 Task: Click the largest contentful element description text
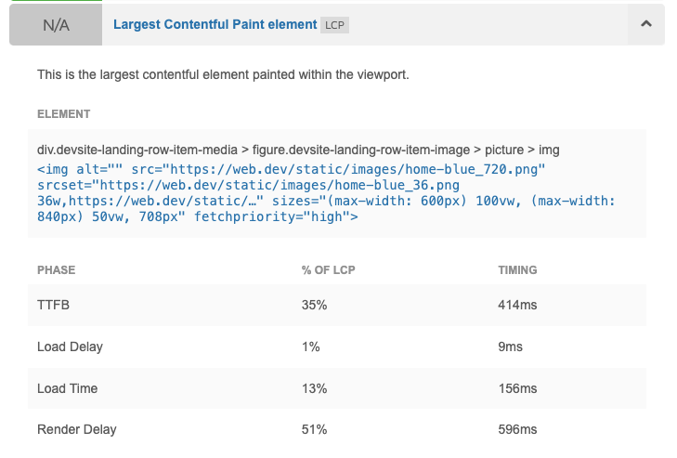click(x=223, y=73)
